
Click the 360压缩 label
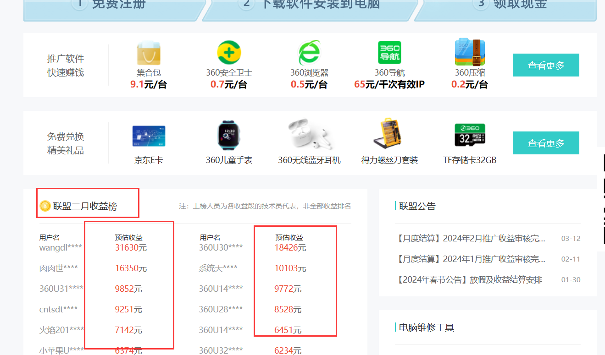(470, 73)
